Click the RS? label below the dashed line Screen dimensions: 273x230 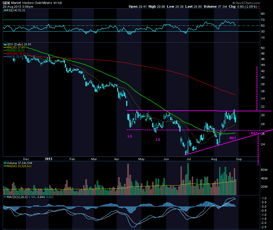(x=233, y=138)
